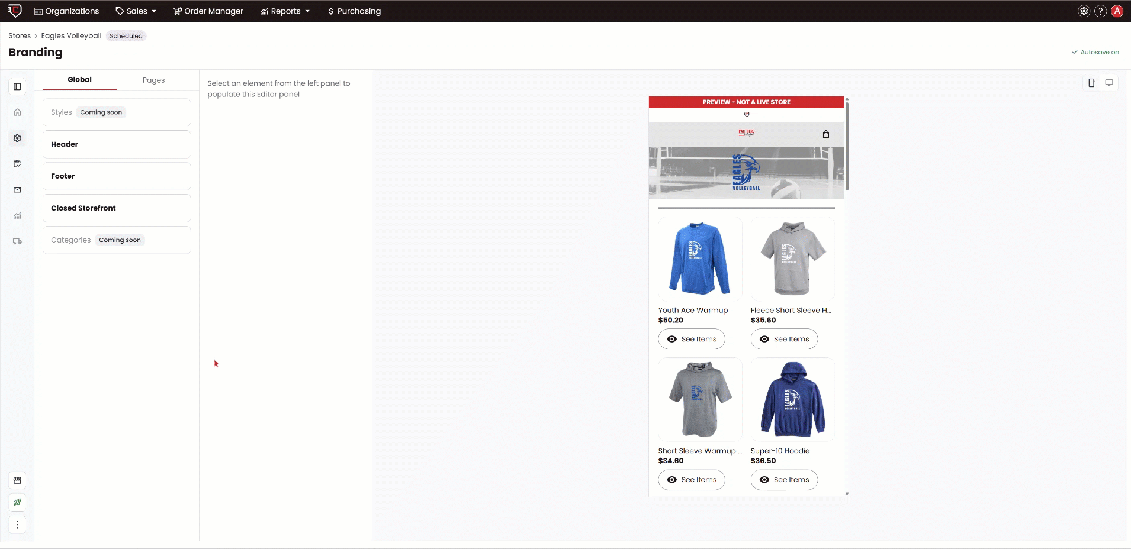
Task: Toggle the sidebar collapse icon
Action: pyautogui.click(x=17, y=86)
